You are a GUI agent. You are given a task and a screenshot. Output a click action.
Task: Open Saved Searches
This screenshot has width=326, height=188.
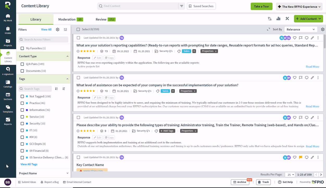201,6
